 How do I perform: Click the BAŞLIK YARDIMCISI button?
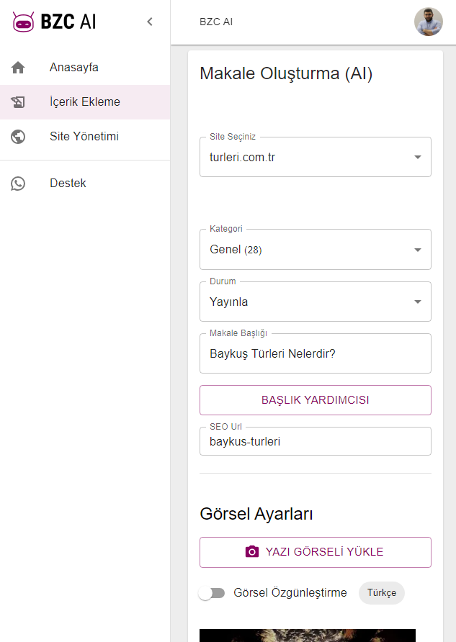(315, 400)
